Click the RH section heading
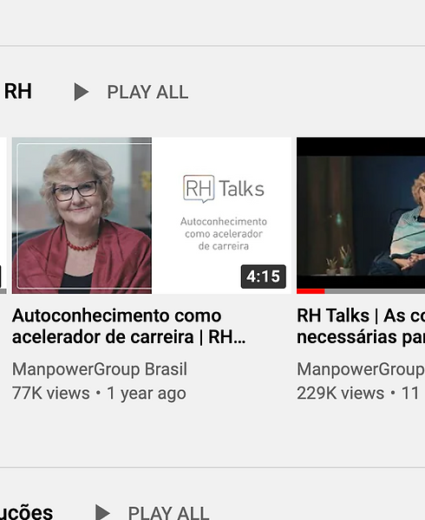The height and width of the screenshot is (520, 425). [x=18, y=91]
